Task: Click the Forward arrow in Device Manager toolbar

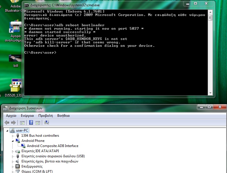Action: coord(13,123)
